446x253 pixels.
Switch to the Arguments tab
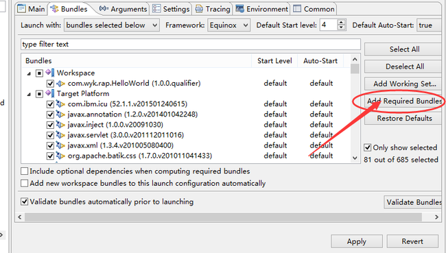pos(123,9)
